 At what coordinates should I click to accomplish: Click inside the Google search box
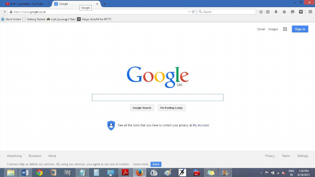157,98
